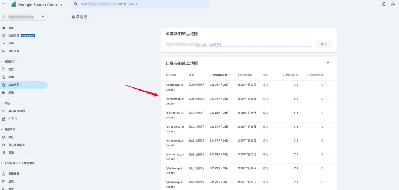Focus the sitemap URL input field
399x190 pixels.
(x=255, y=44)
